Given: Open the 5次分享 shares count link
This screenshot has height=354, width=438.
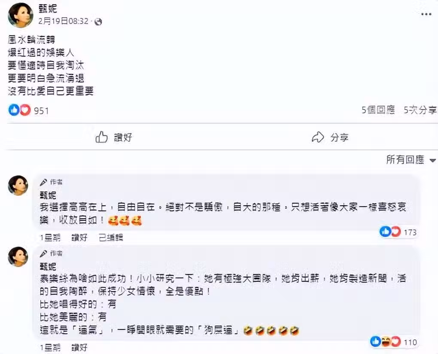Looking at the screenshot, I should click(x=420, y=110).
